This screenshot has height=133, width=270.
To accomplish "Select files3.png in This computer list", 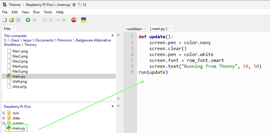I will [20, 61].
